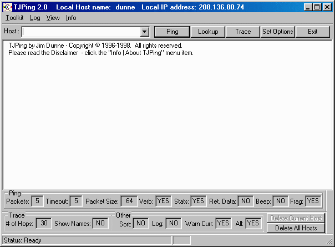Click the TJPing application icon in title bar
Image resolution: width=335 pixels, height=247 pixels.
[8, 7]
